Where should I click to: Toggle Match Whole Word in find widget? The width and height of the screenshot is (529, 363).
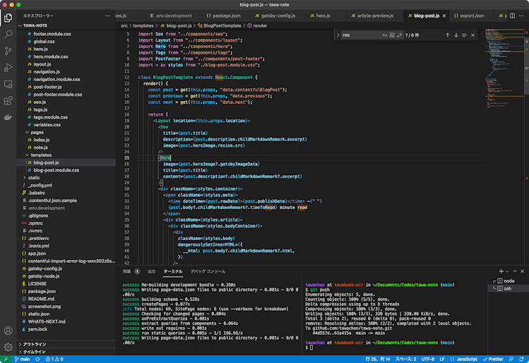tap(392, 35)
